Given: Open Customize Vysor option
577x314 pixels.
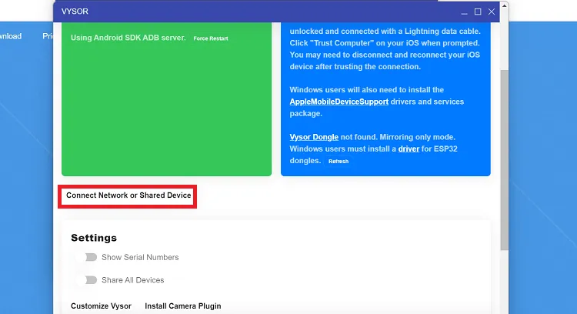Looking at the screenshot, I should pos(101,306).
